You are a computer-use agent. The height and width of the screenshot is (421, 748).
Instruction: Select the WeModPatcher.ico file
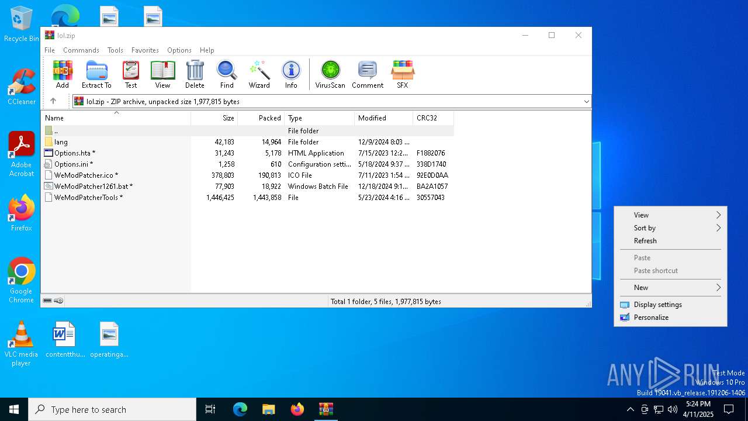click(248, 175)
